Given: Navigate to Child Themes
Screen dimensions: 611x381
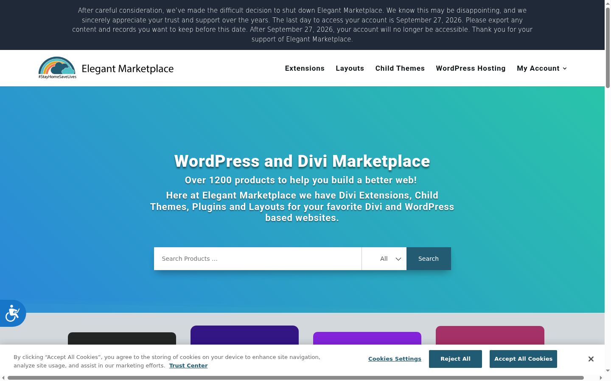Looking at the screenshot, I should coord(400,69).
